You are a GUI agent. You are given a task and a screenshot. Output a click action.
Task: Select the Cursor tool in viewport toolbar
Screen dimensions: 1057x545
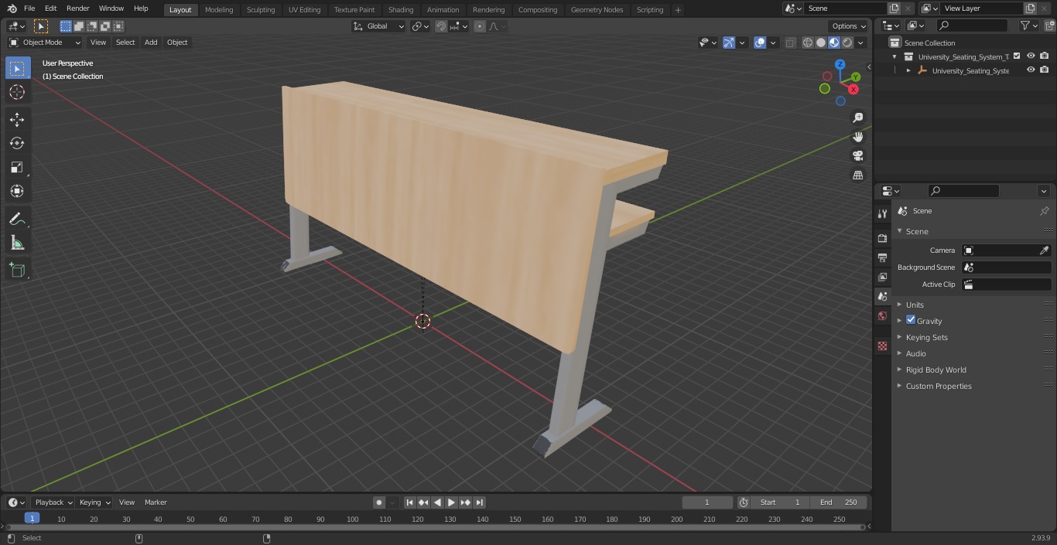coord(17,92)
